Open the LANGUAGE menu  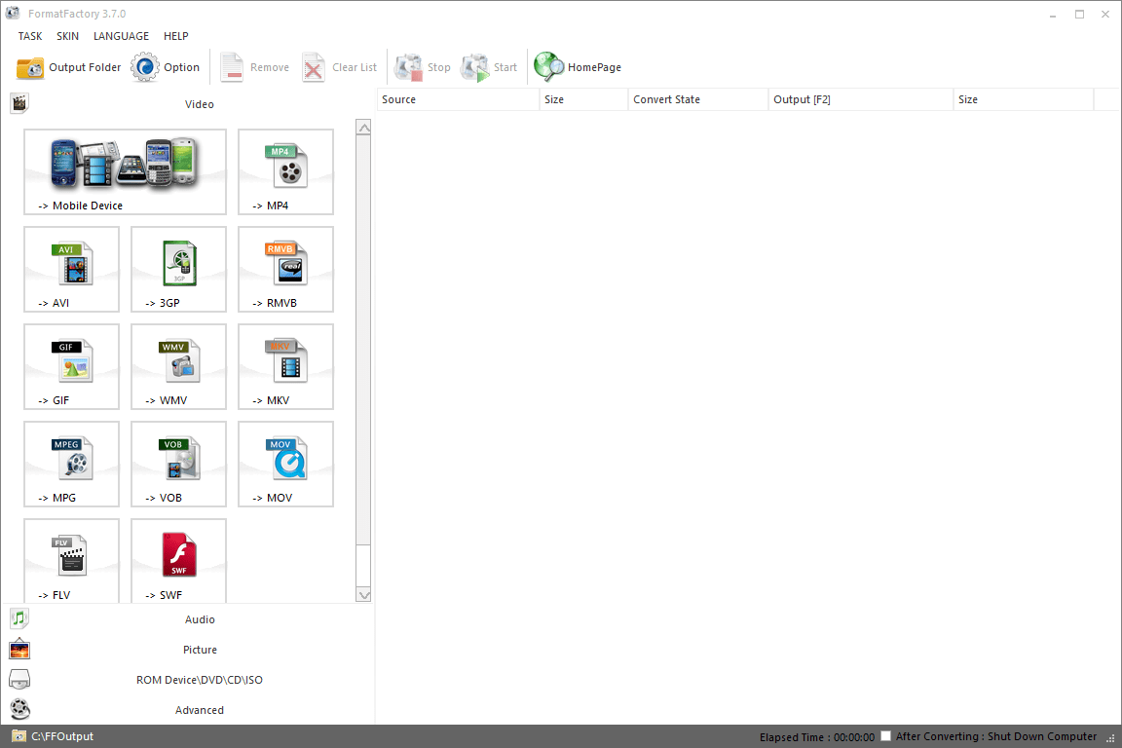[121, 36]
